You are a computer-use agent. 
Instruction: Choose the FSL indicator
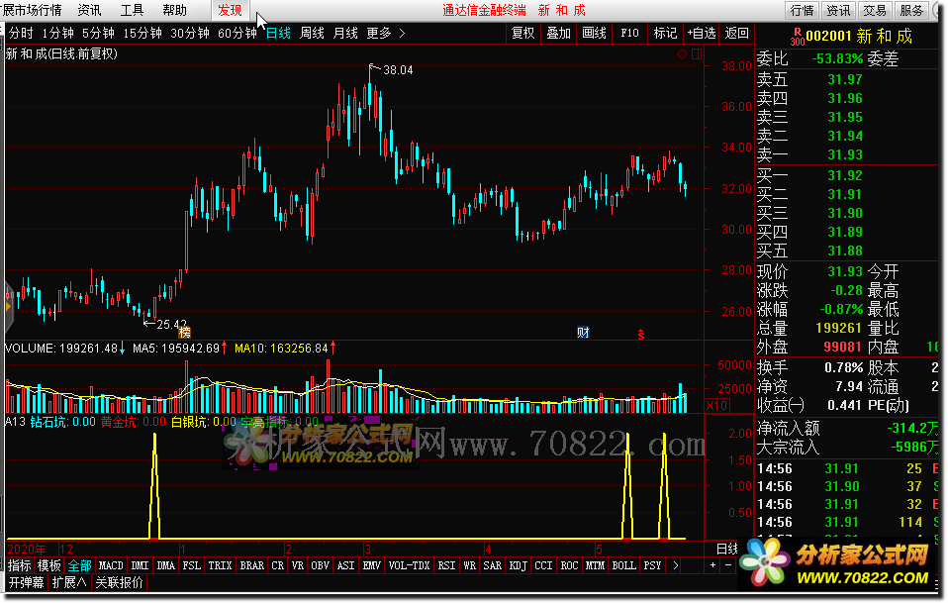(192, 565)
